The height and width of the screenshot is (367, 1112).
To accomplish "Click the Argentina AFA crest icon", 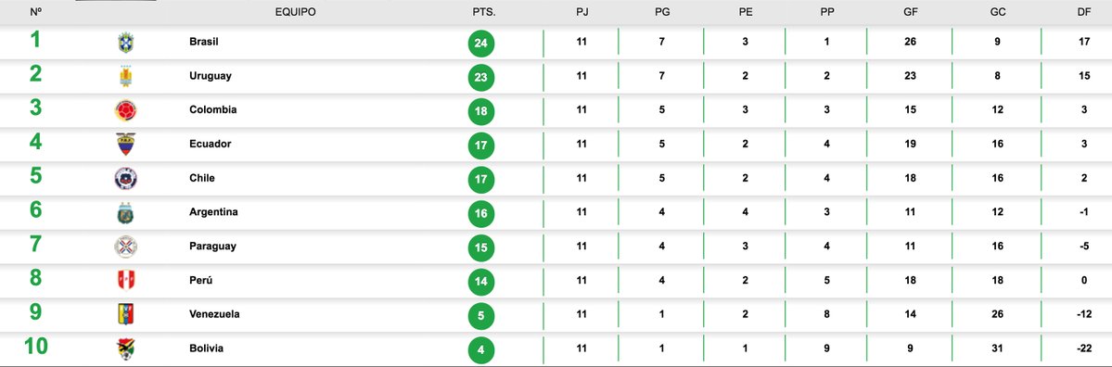I will pyautogui.click(x=125, y=212).
